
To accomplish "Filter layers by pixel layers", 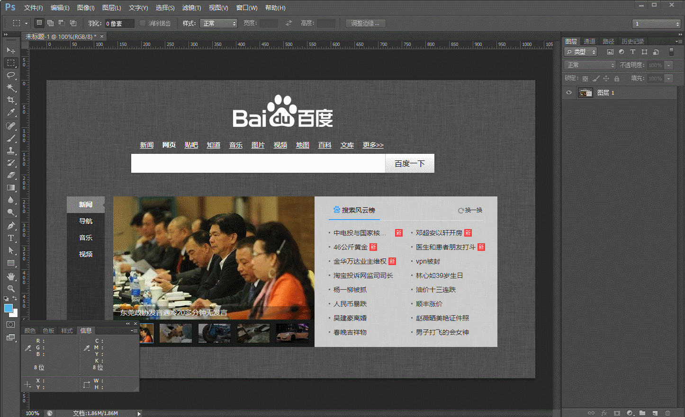I will click(610, 52).
